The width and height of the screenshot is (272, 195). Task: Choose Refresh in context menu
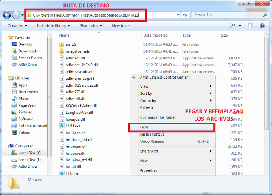coord(172,107)
